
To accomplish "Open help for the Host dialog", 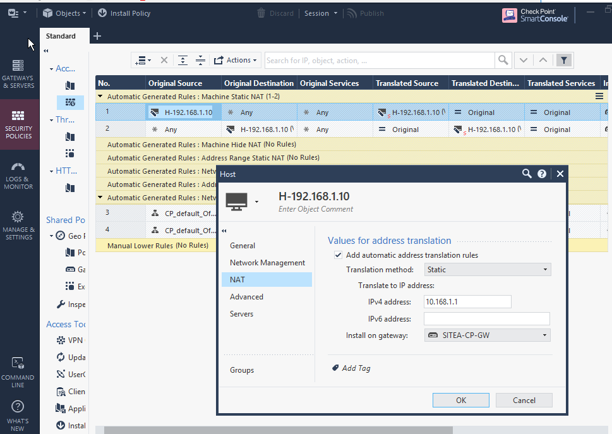I will (x=542, y=174).
